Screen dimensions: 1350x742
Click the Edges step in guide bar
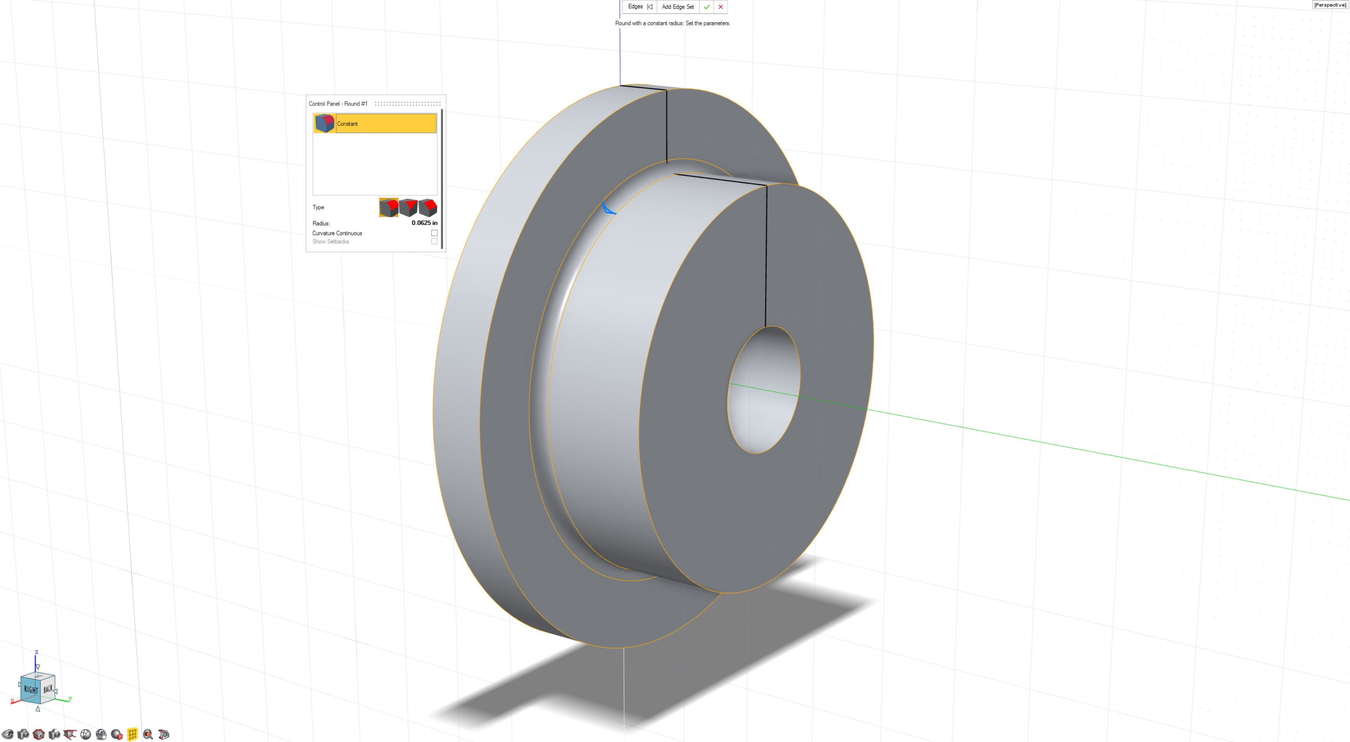[x=635, y=7]
